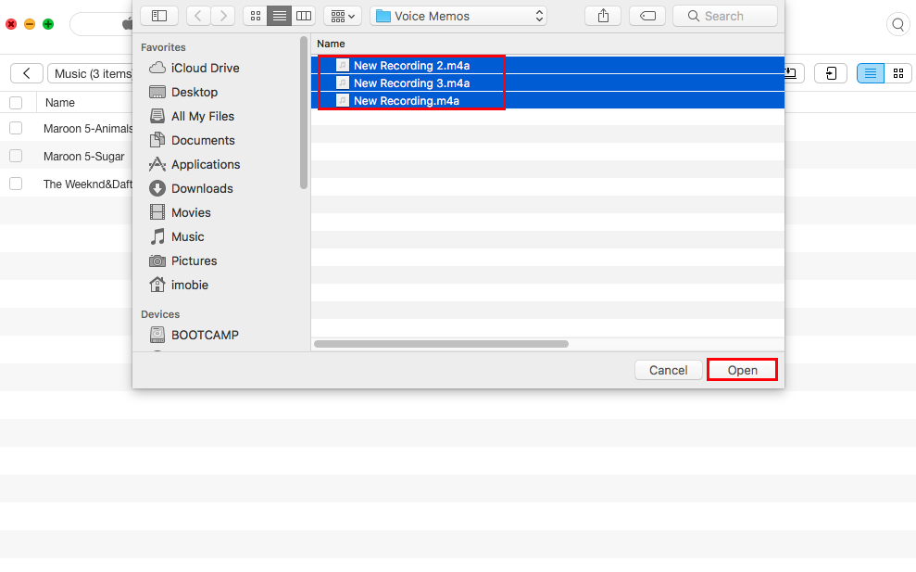Click the Edit Tags button
This screenshot has height=572, width=916.
[x=647, y=16]
